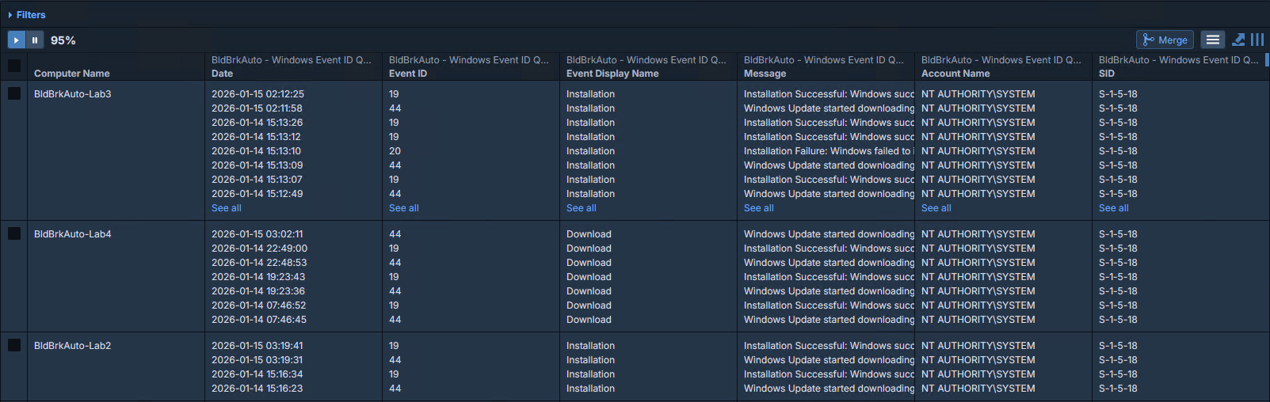
Task: Select the BldBrkAuto-Lab2 computer name
Action: [x=73, y=346]
